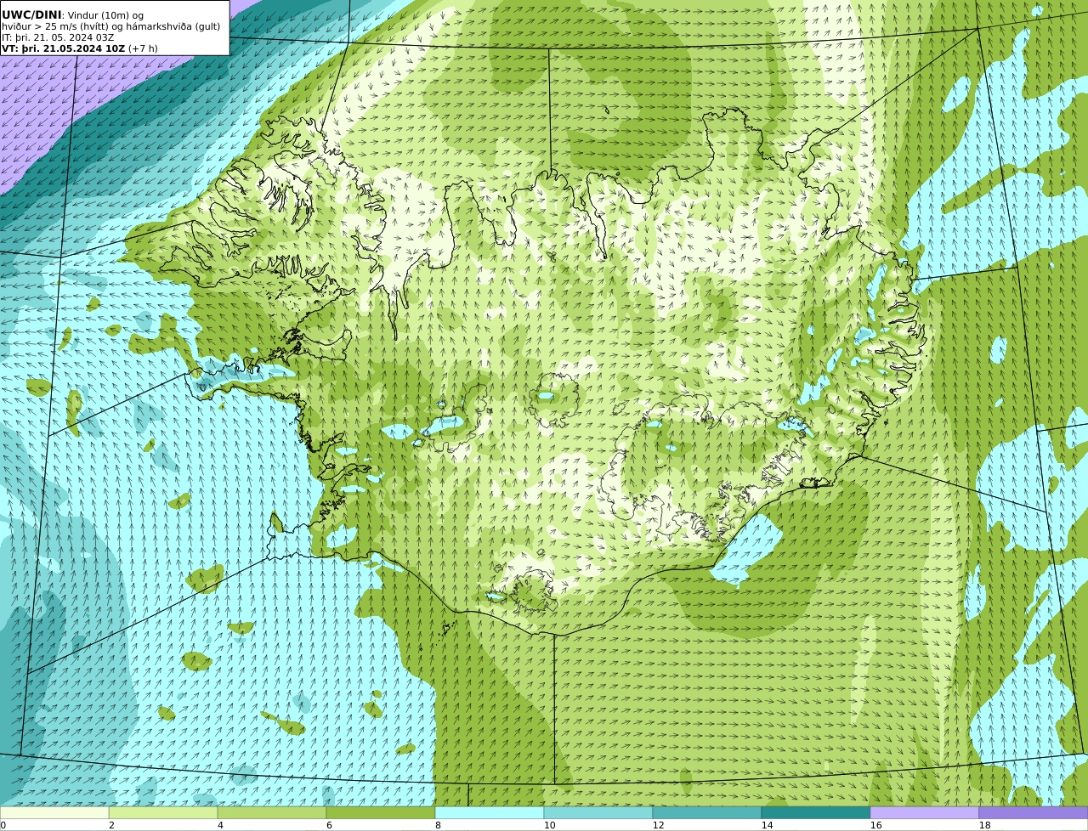Click the purple above-18 m/s legend swatch
The width and height of the screenshot is (1088, 831).
[x=1034, y=812]
